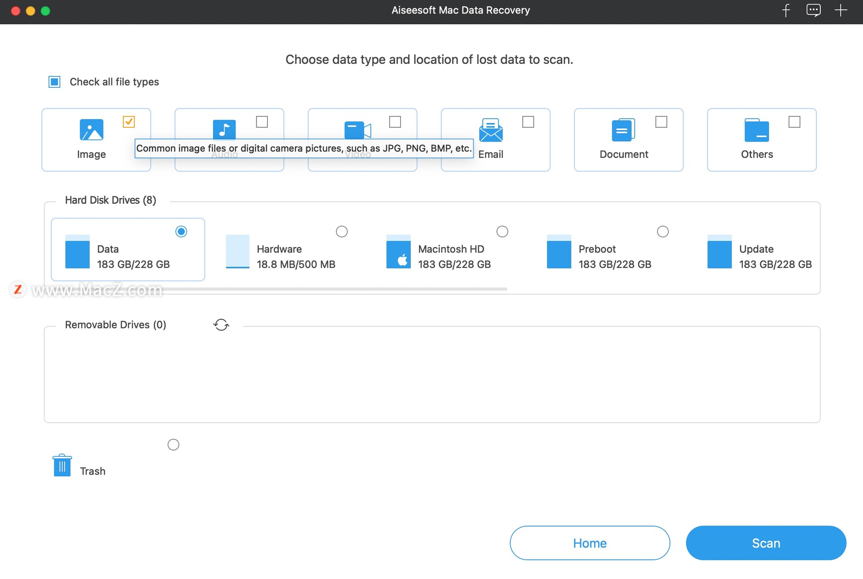
Task: Enable the Audio file type checkbox
Action: coord(262,122)
